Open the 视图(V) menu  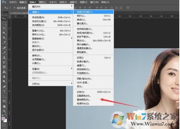coord(84,2)
